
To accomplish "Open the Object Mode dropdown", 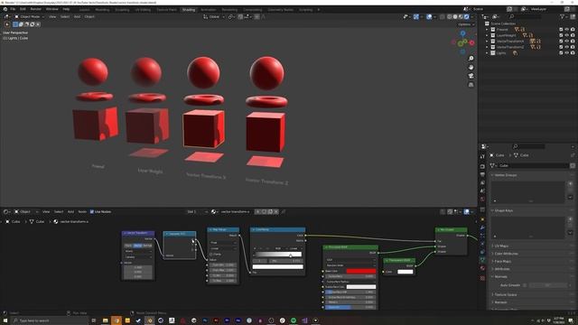I will coord(29,16).
